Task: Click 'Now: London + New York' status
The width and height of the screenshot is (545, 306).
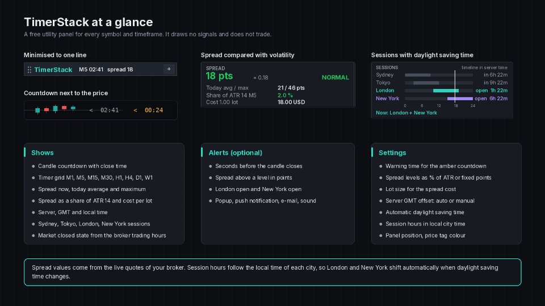Action: point(406,113)
